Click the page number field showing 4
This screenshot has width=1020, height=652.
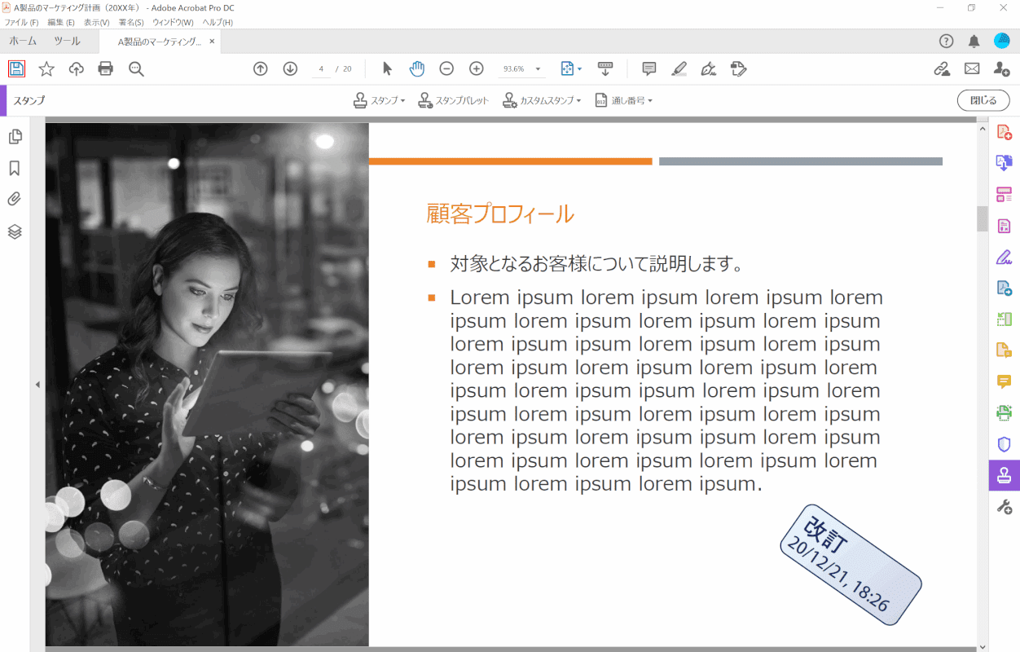[322, 69]
